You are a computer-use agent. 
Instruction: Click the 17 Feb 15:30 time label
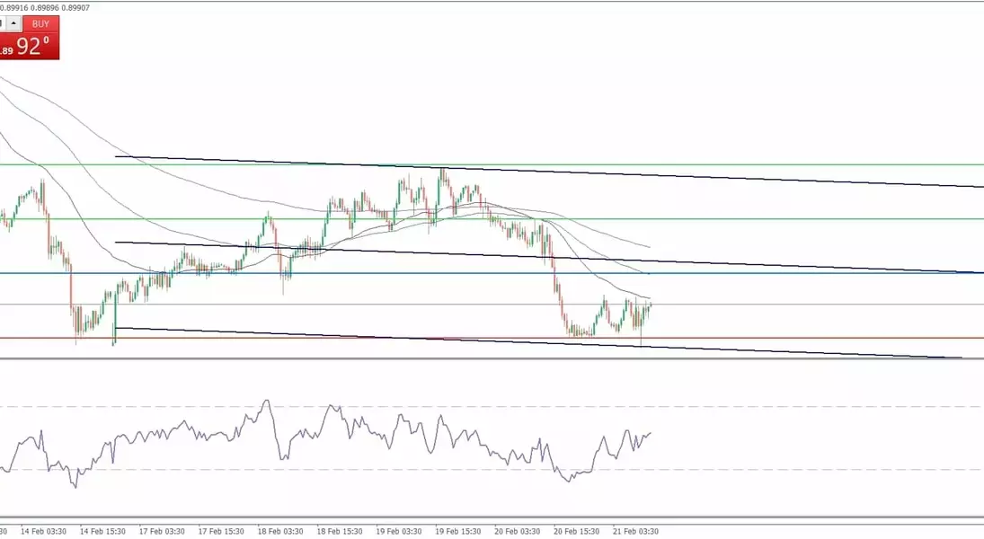[220, 532]
